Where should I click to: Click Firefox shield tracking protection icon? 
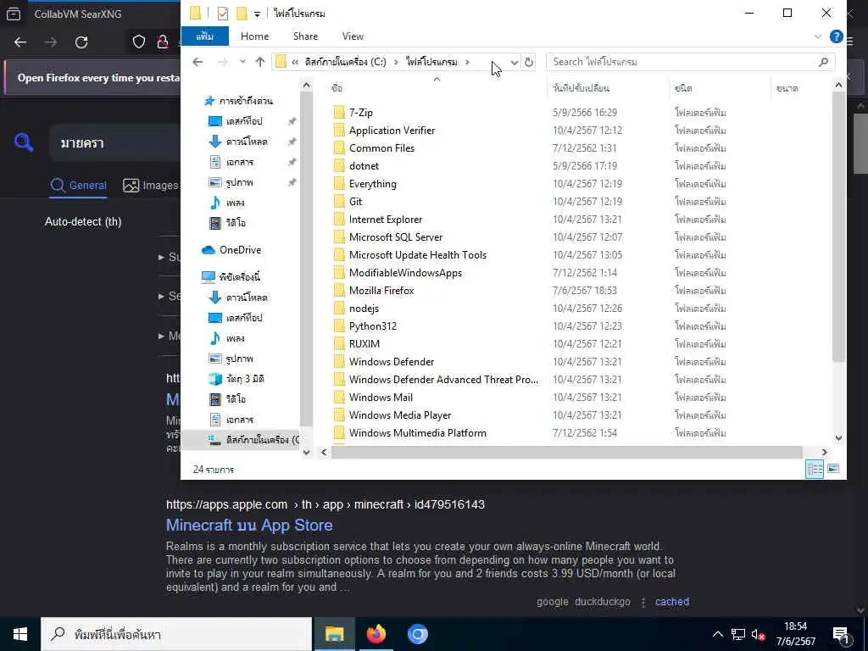(x=138, y=42)
